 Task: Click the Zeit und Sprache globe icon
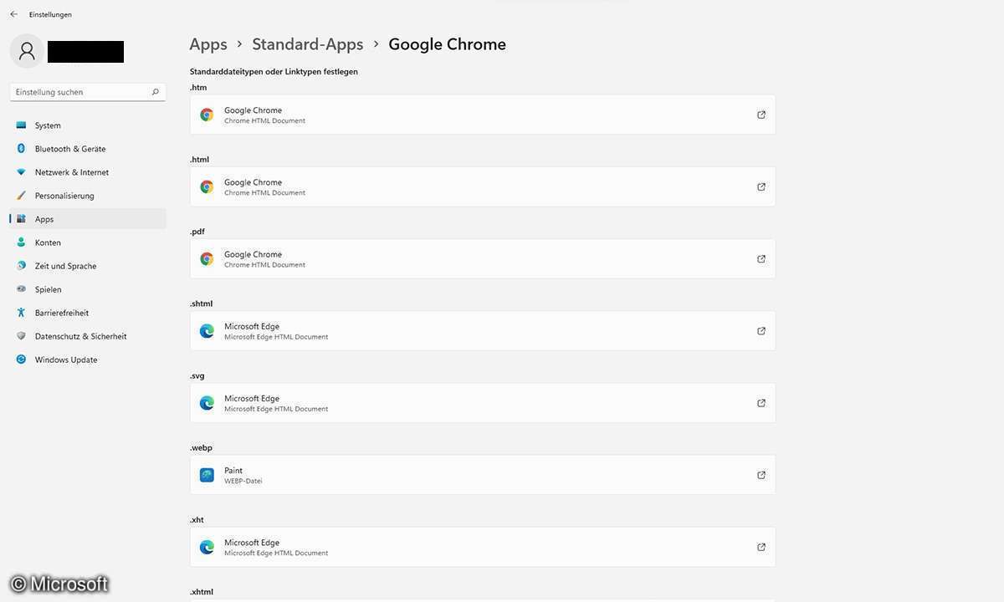tap(21, 266)
